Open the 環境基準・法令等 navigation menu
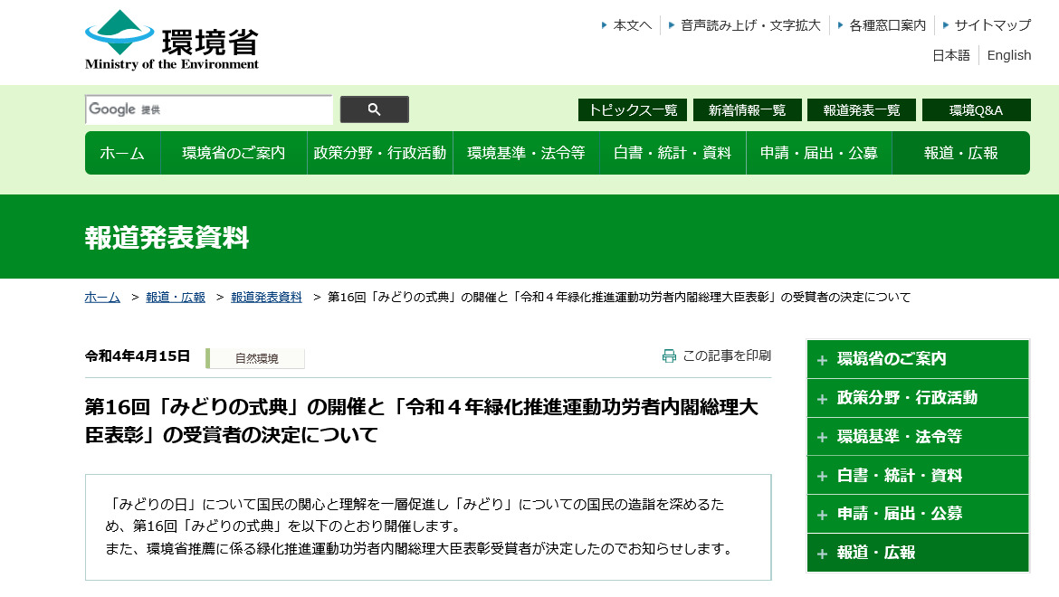 525,152
